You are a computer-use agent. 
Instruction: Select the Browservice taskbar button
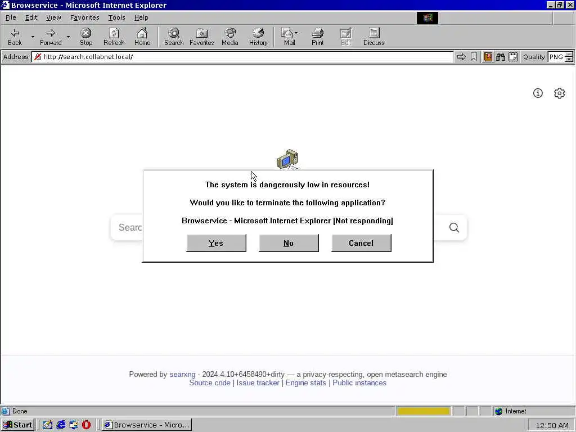[x=147, y=425]
